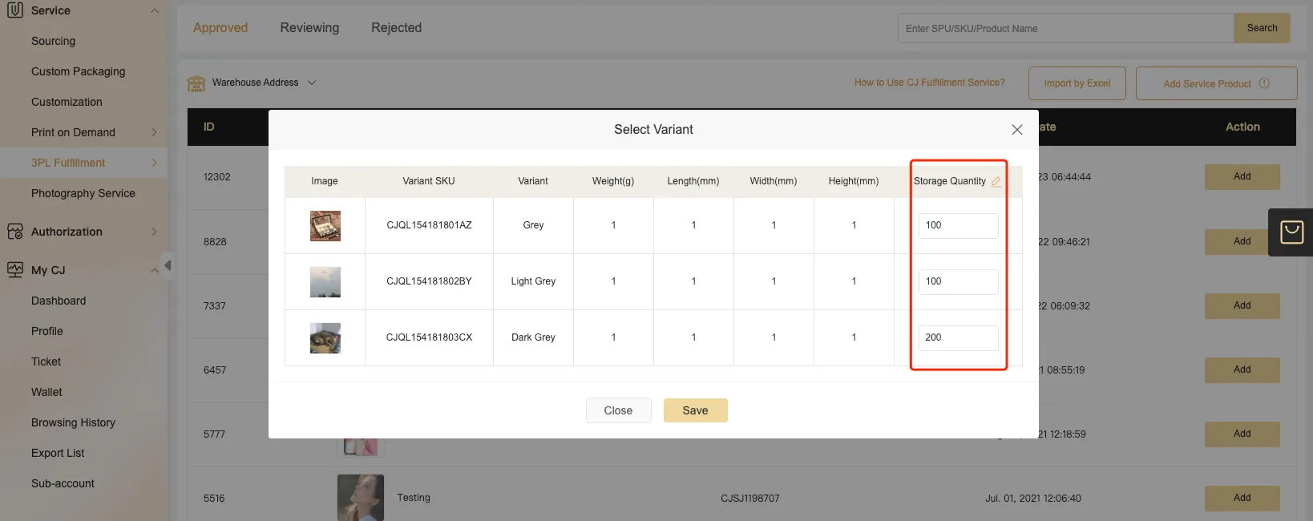The width and height of the screenshot is (1313, 521).
Task: Collapse sidebar using the arrow handle
Action: 168,265
